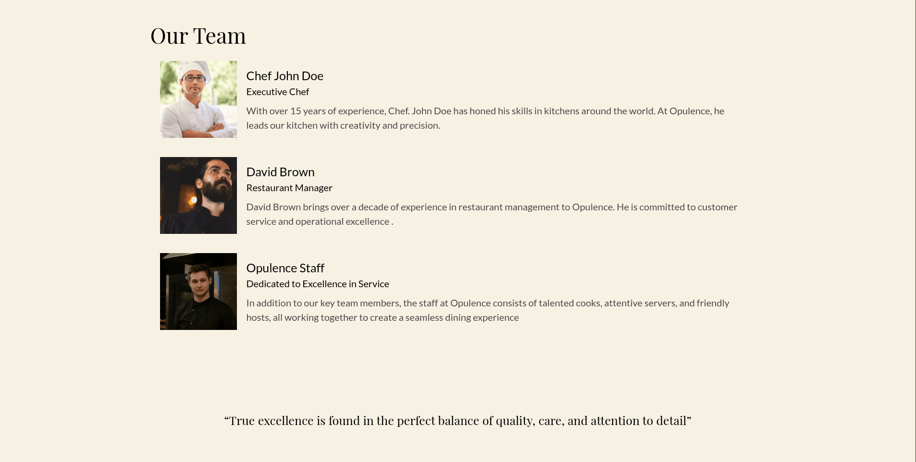The width and height of the screenshot is (916, 462).
Task: Open the Opulence Staff member photo
Action: [x=198, y=292]
